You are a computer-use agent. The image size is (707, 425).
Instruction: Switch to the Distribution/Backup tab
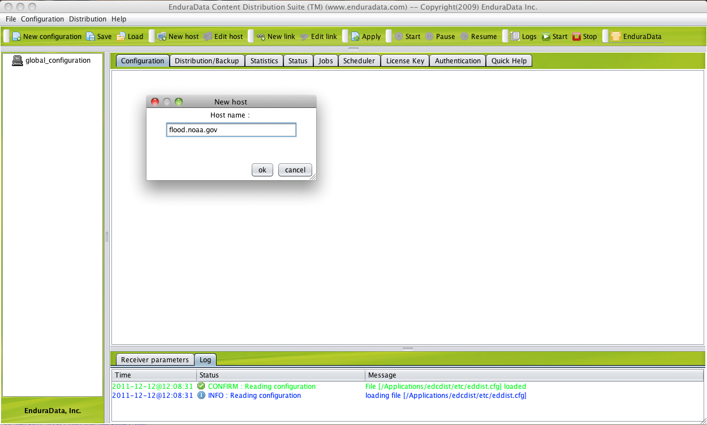pyautogui.click(x=207, y=60)
